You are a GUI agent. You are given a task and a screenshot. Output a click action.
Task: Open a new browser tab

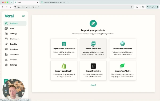[x=68, y=2]
